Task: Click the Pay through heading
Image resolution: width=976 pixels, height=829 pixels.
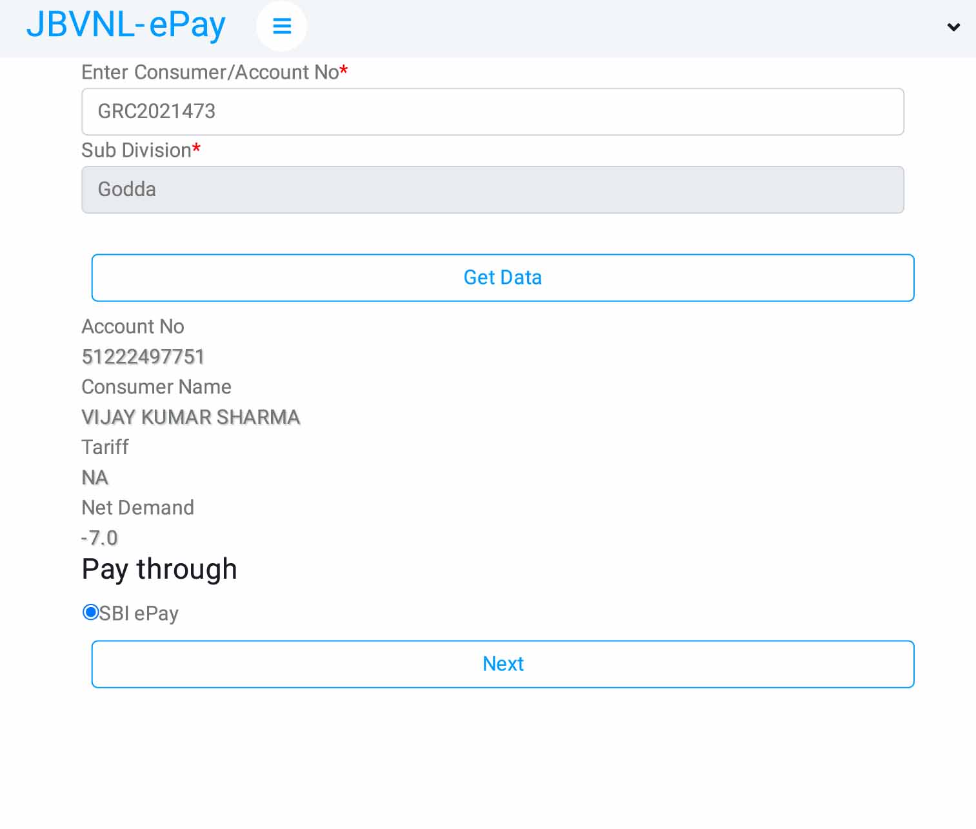Action: [x=159, y=570]
